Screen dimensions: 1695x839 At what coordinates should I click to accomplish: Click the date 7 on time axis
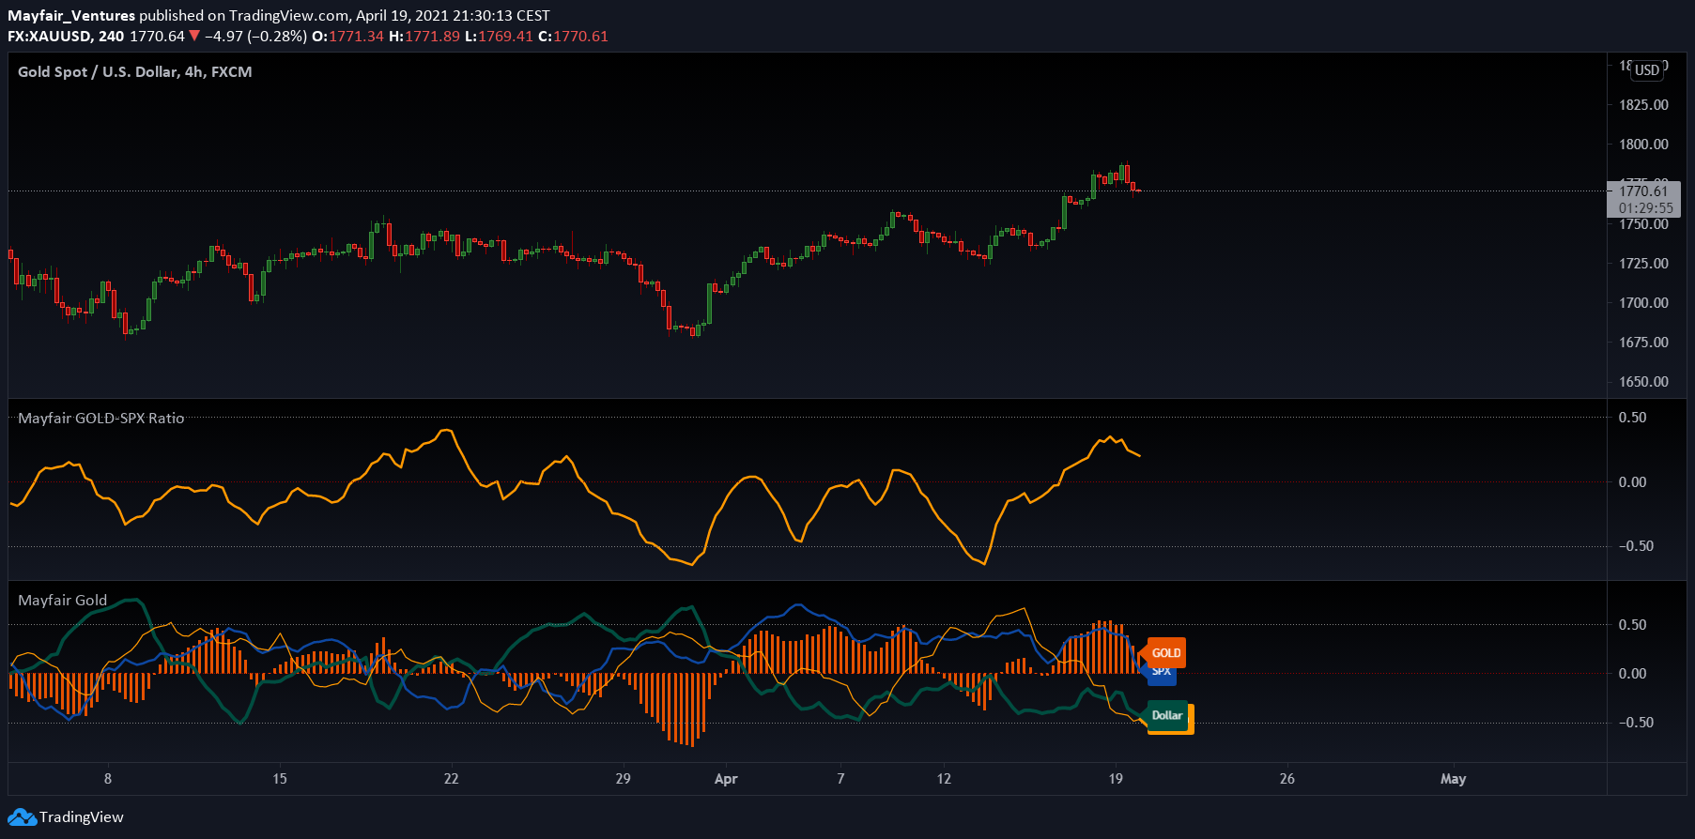[x=841, y=779]
